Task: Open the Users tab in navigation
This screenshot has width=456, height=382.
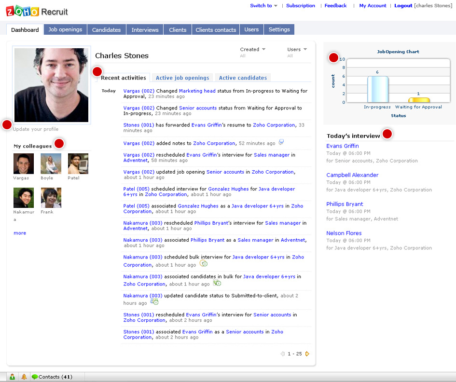Action: click(x=251, y=29)
